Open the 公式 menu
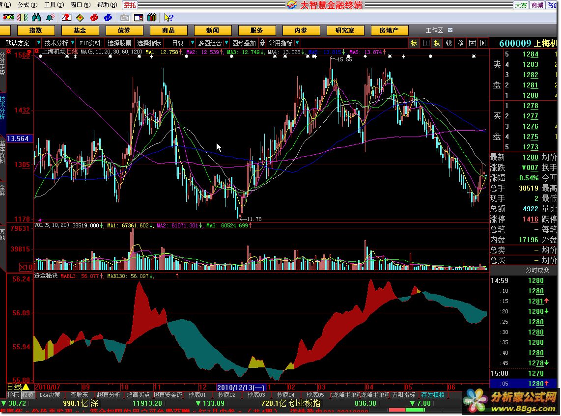Viewport: 561px width, 416px height. pyautogui.click(x=27, y=4)
